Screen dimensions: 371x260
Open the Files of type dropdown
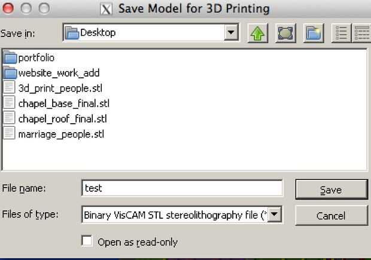coord(275,214)
